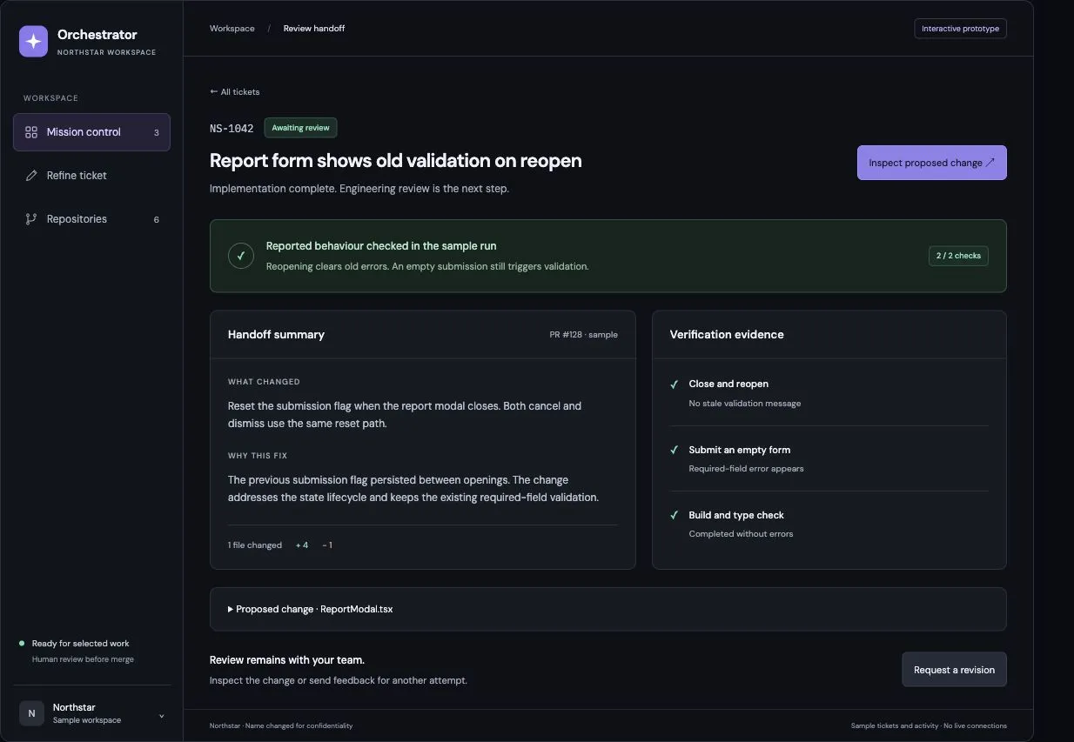Click the Review handoff breadcrumb text
The height and width of the screenshot is (742, 1074).
(314, 29)
